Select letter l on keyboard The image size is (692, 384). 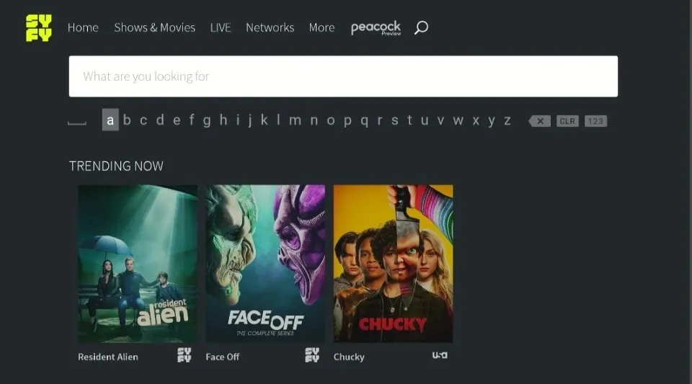point(278,120)
